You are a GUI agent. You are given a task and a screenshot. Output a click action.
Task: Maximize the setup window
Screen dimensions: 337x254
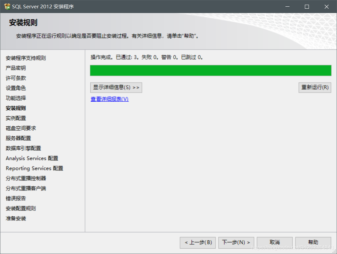[307, 7]
